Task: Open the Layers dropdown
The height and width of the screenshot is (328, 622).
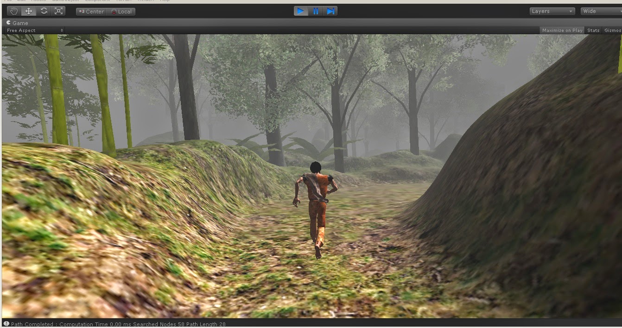Action: click(x=552, y=11)
